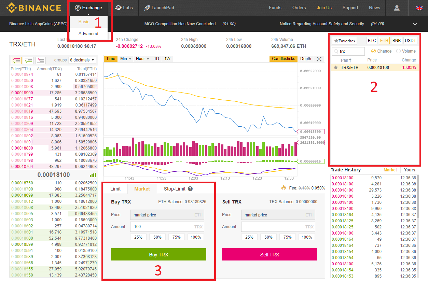Show asks-only order book view
The image size is (428, 282).
pos(40,60)
